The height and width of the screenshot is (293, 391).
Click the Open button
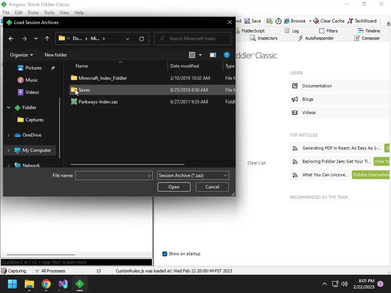[x=174, y=187]
